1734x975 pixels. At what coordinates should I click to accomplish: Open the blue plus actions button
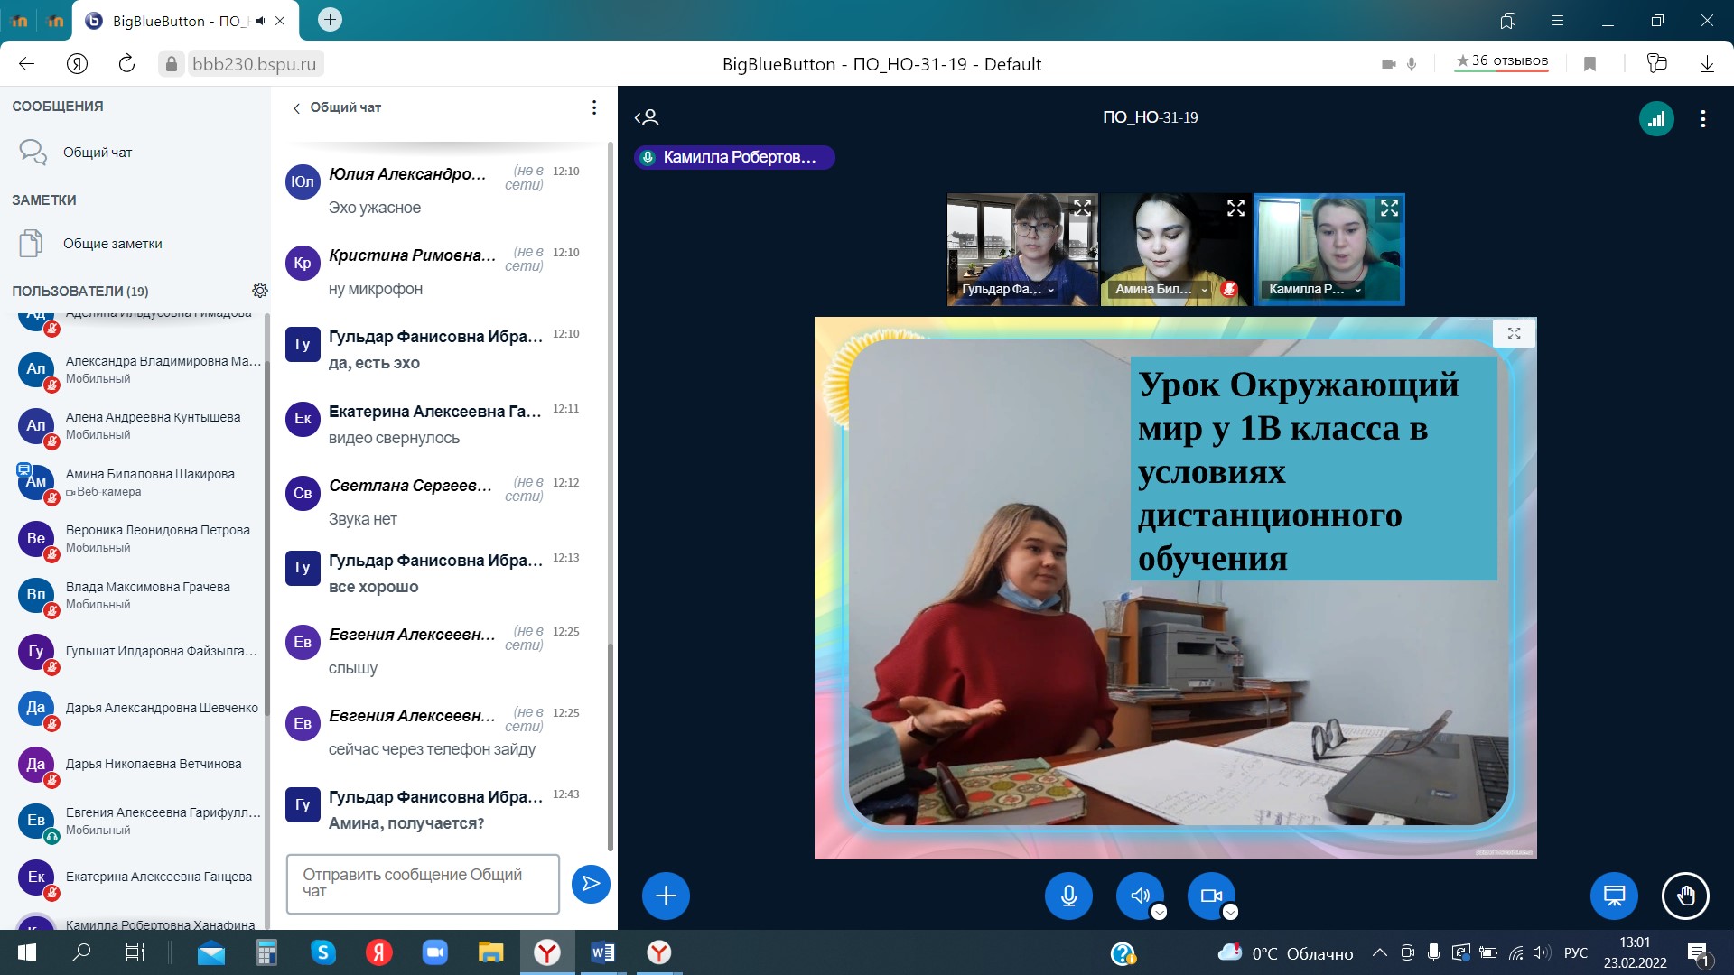(666, 896)
